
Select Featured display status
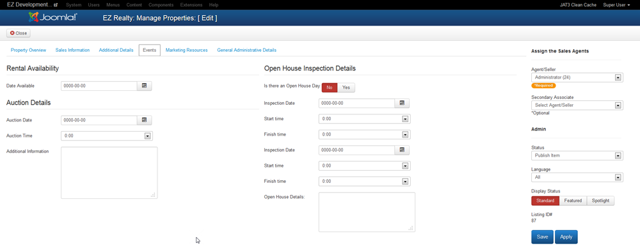point(573,201)
